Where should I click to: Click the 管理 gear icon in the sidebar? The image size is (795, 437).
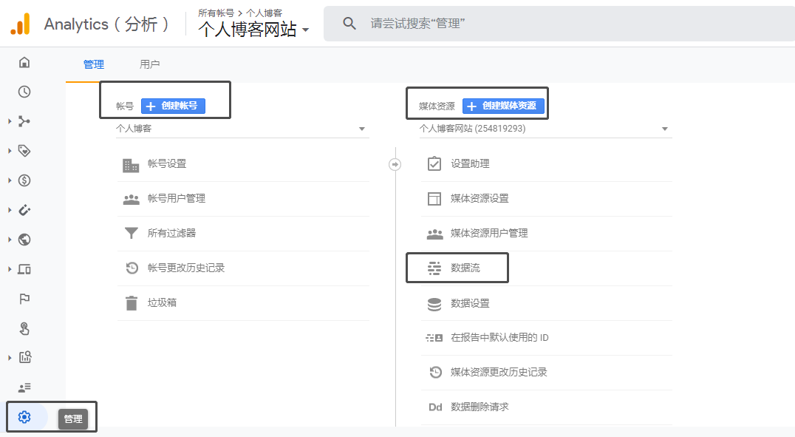[24, 417]
